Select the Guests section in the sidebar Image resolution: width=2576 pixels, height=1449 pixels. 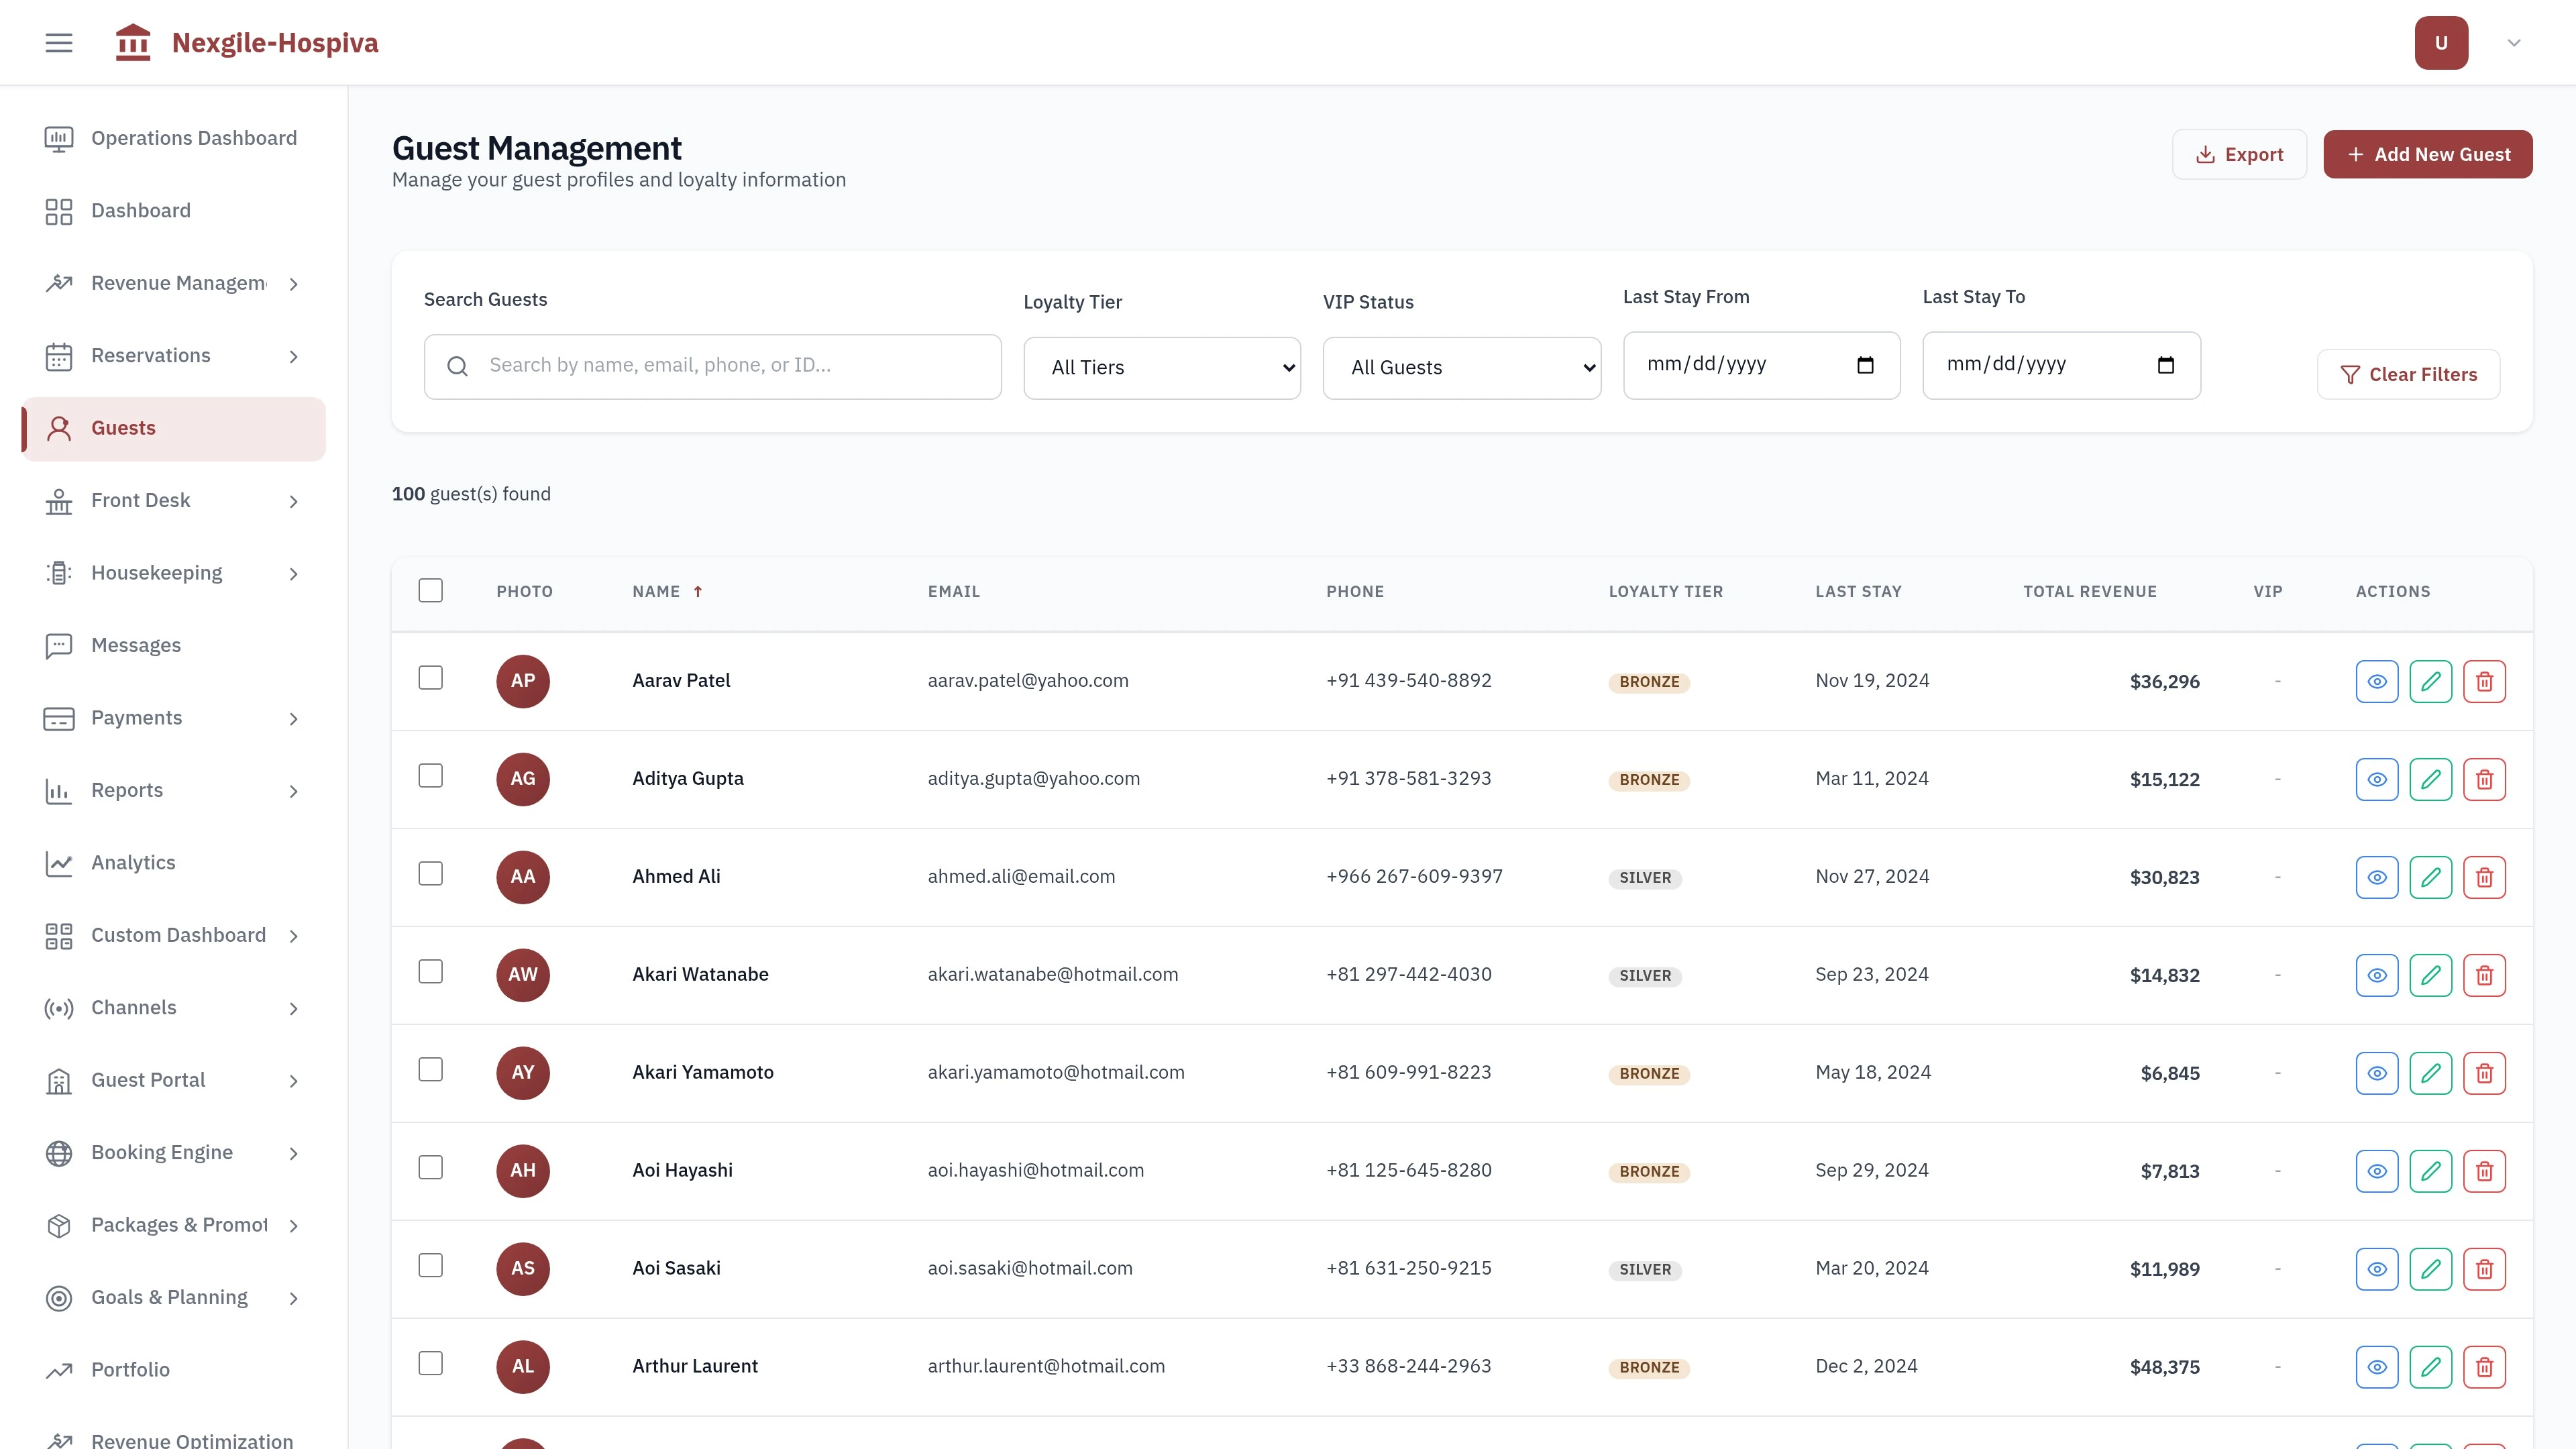pos(123,428)
